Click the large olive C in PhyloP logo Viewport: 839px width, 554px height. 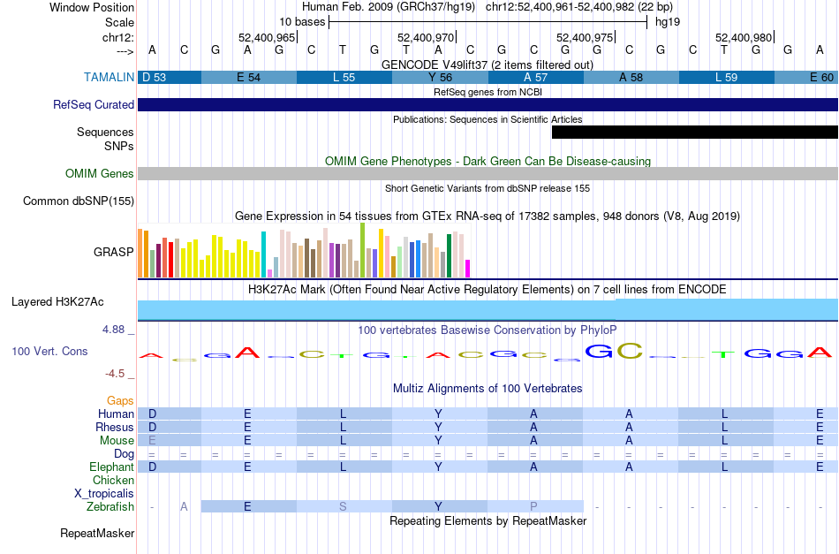point(630,351)
